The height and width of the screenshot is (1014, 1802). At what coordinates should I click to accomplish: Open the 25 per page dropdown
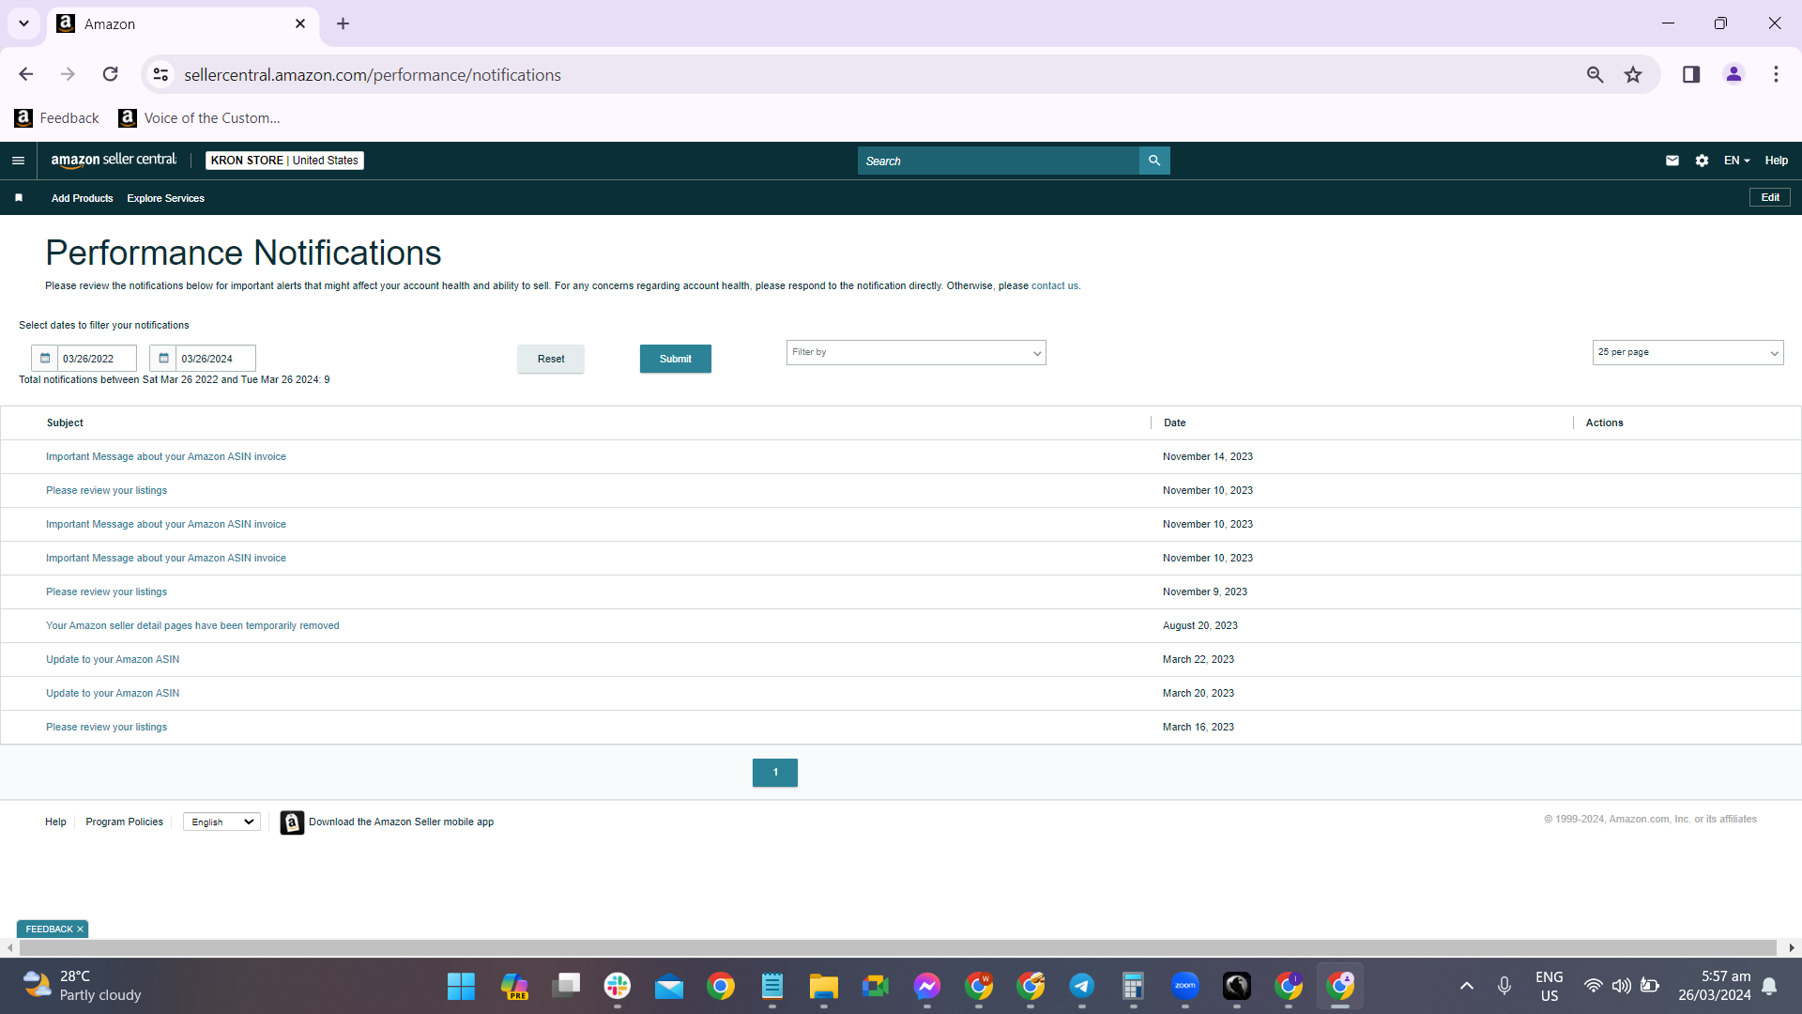click(1687, 353)
